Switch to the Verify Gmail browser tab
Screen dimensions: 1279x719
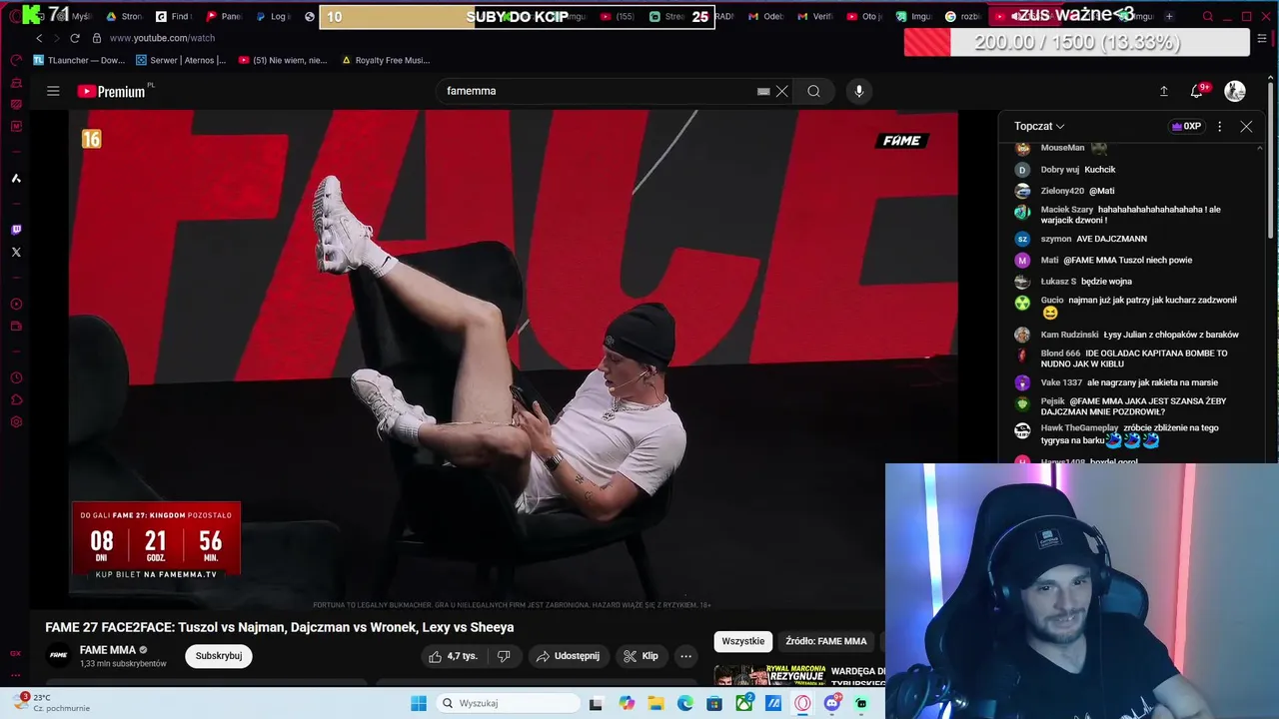pyautogui.click(x=815, y=16)
